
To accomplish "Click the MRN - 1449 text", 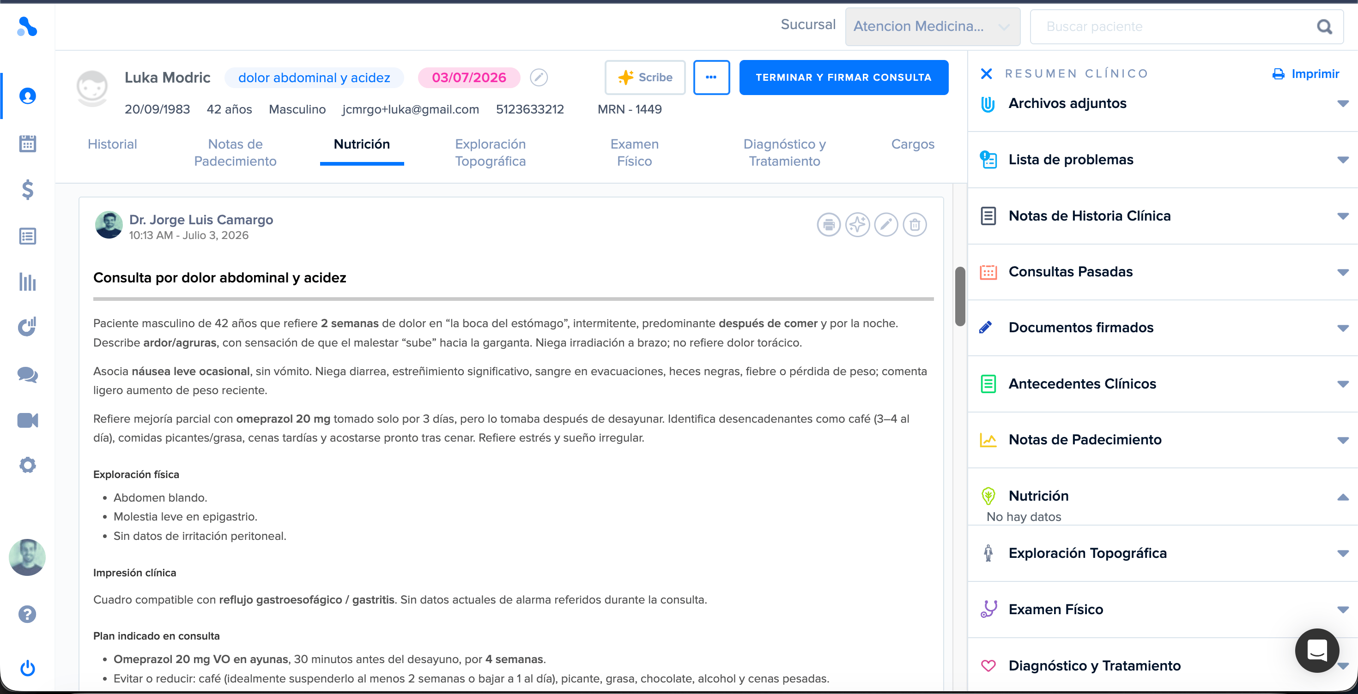I will click(630, 109).
